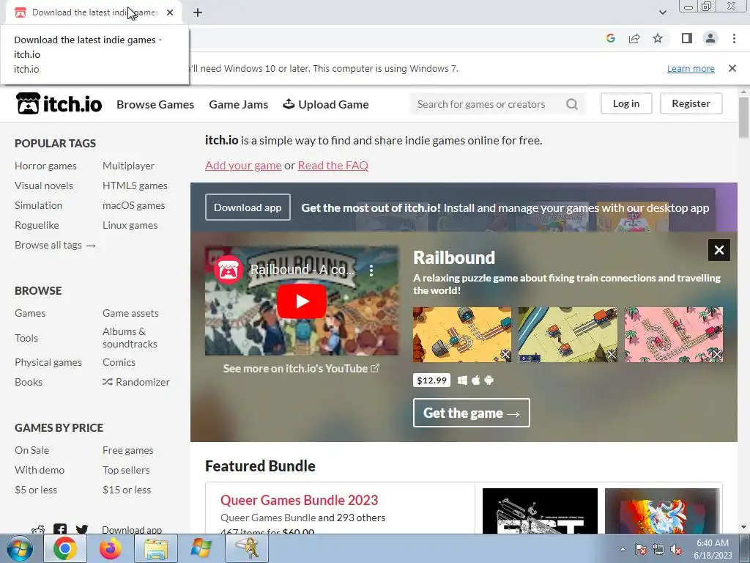Play the Railbound YouTube video
Viewport: 750px width, 563px height.
click(301, 301)
